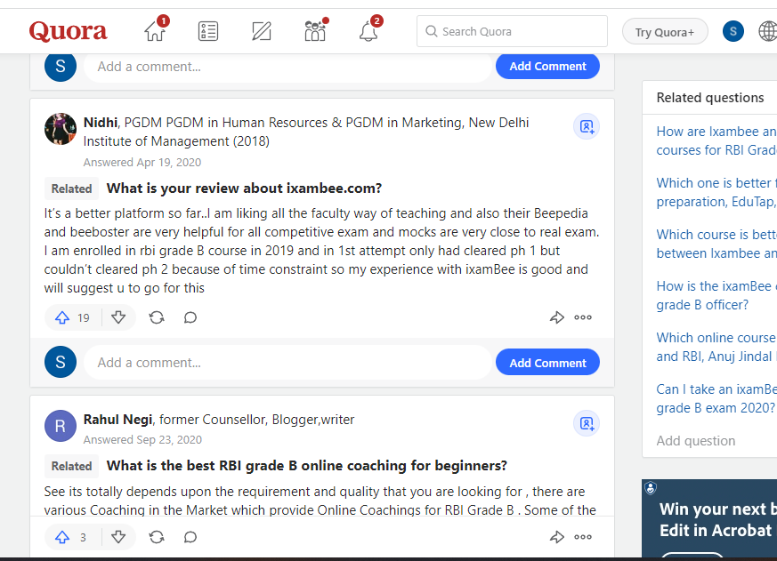Share Nidhi's answer with arrow icon
The height and width of the screenshot is (561, 777).
click(557, 317)
